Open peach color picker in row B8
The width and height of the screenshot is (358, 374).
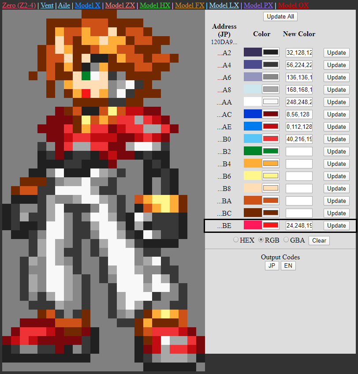(x=270, y=188)
